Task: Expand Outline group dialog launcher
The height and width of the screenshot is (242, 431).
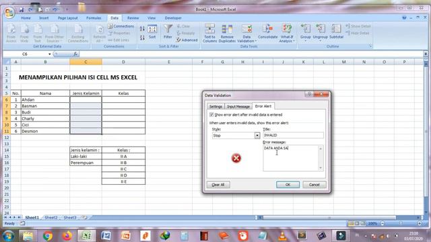Action: point(370,46)
